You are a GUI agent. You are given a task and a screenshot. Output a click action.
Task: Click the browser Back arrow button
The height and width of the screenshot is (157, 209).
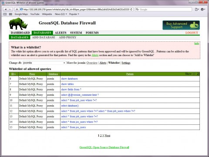click(6, 10)
